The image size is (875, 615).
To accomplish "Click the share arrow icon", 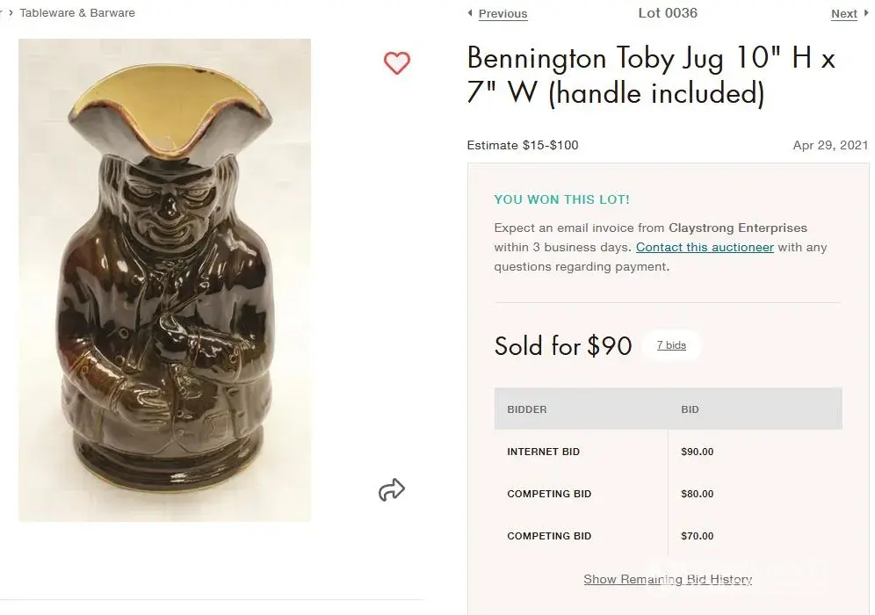I will point(392,490).
